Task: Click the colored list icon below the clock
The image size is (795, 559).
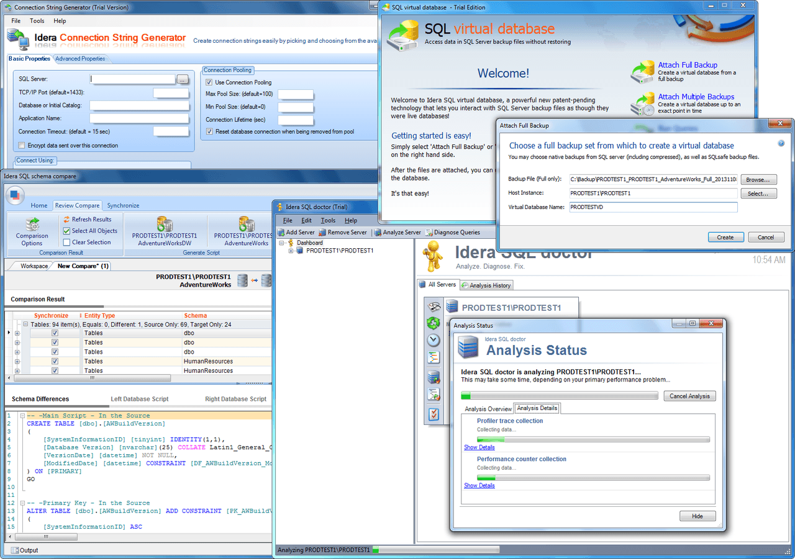Action: (x=434, y=357)
